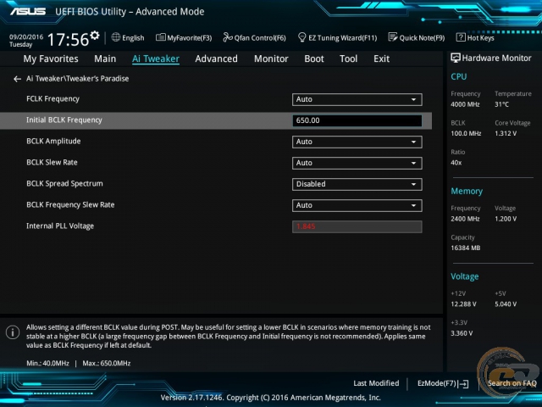The width and height of the screenshot is (542, 407).
Task: Click the settings gear next to the clock
Action: pos(95,36)
